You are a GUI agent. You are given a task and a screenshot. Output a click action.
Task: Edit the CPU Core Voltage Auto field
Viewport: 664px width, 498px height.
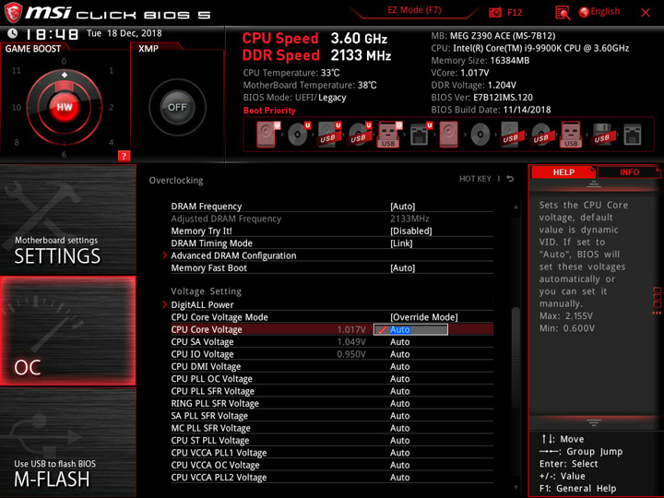[410, 329]
